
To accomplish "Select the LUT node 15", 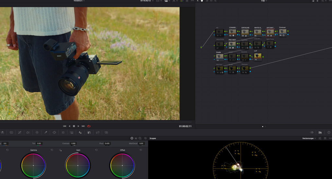I will [258, 57].
